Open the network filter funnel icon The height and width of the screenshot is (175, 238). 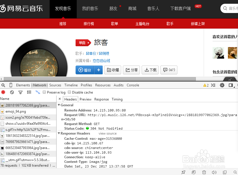pos(20,92)
